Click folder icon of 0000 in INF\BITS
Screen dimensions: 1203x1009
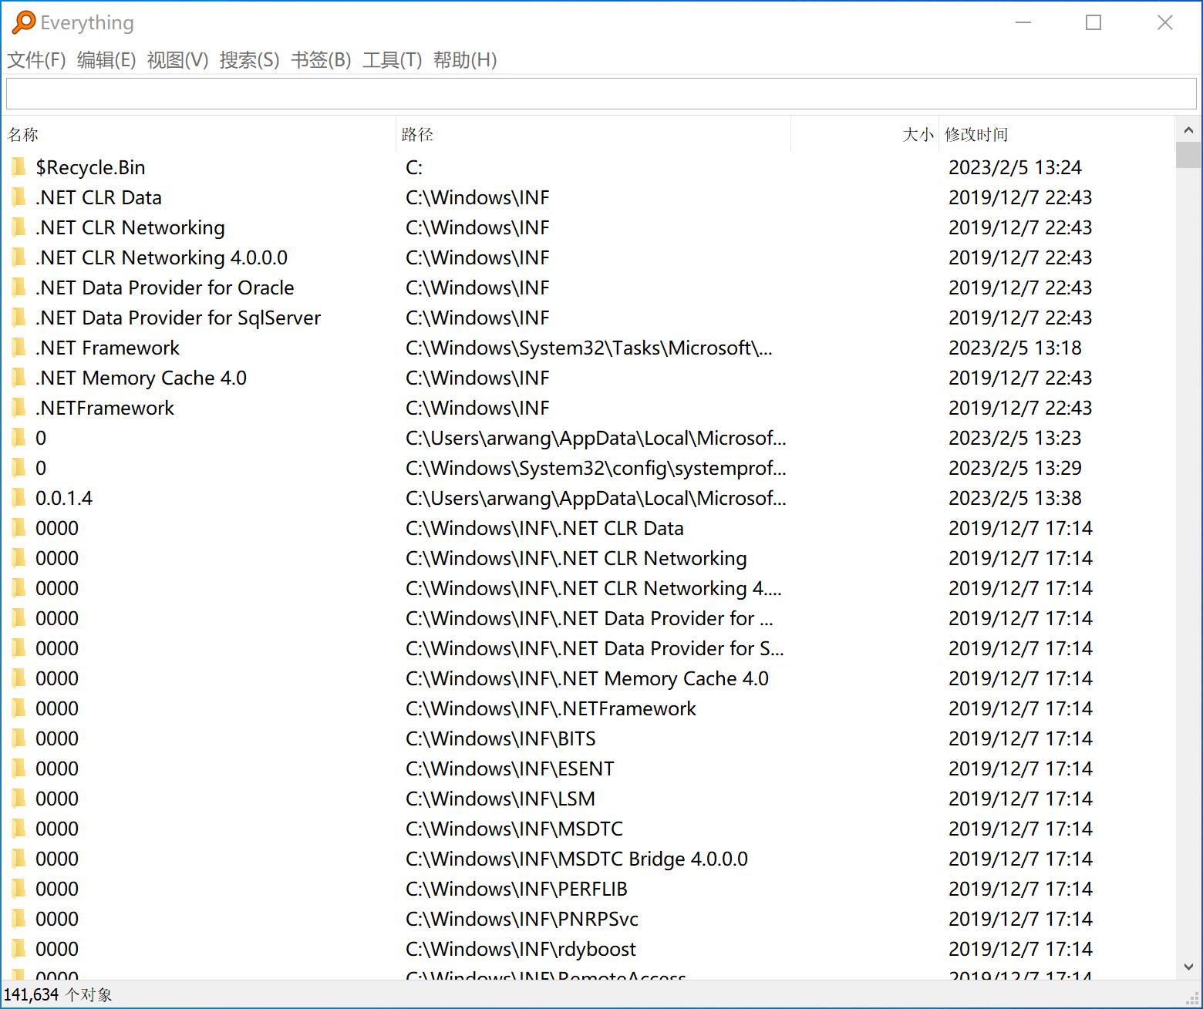[19, 738]
